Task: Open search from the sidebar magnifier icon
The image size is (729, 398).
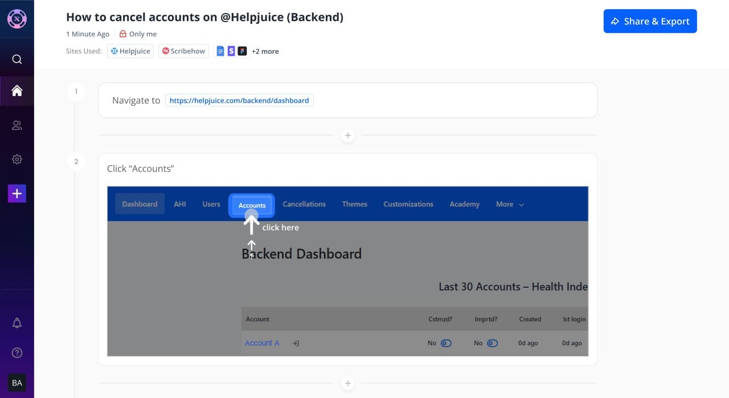Action: (17, 59)
